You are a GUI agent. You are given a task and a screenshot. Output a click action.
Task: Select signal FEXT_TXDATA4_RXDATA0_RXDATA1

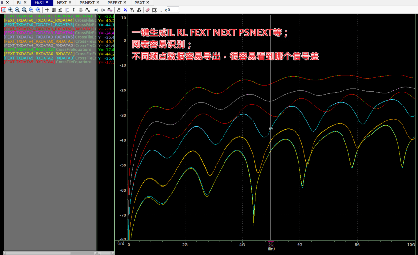(40, 41)
